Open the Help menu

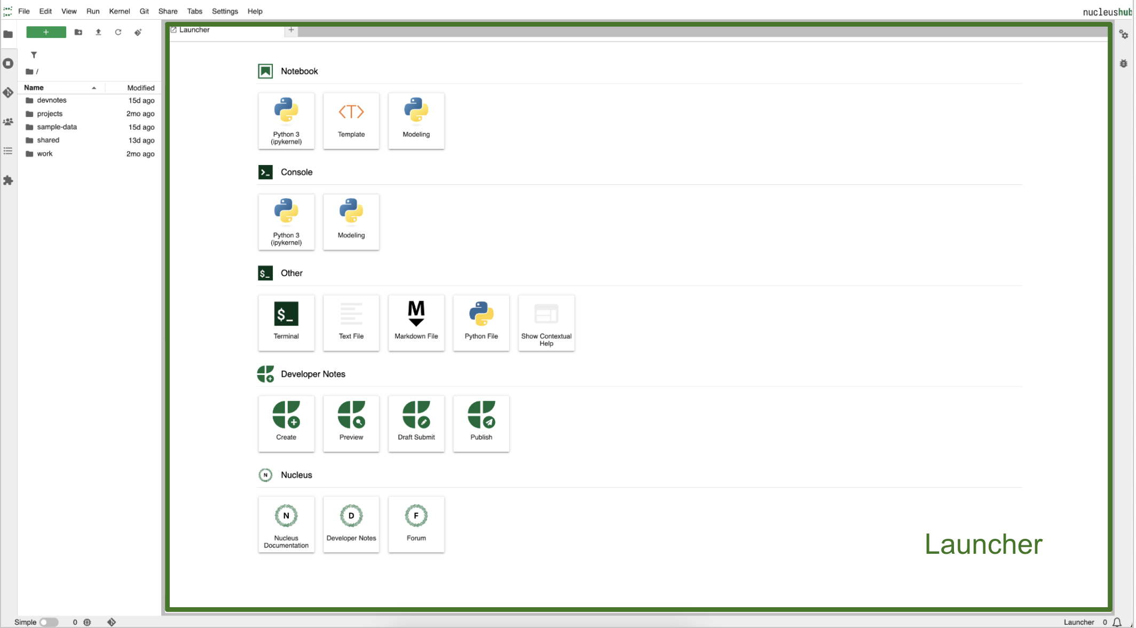pyautogui.click(x=255, y=11)
